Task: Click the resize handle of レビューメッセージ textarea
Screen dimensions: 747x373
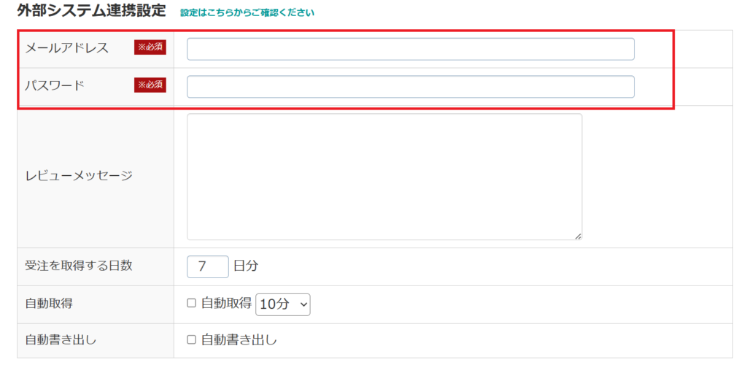Action: click(x=578, y=236)
